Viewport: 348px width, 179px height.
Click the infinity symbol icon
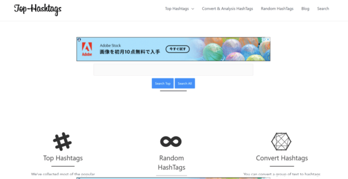pyautogui.click(x=171, y=141)
